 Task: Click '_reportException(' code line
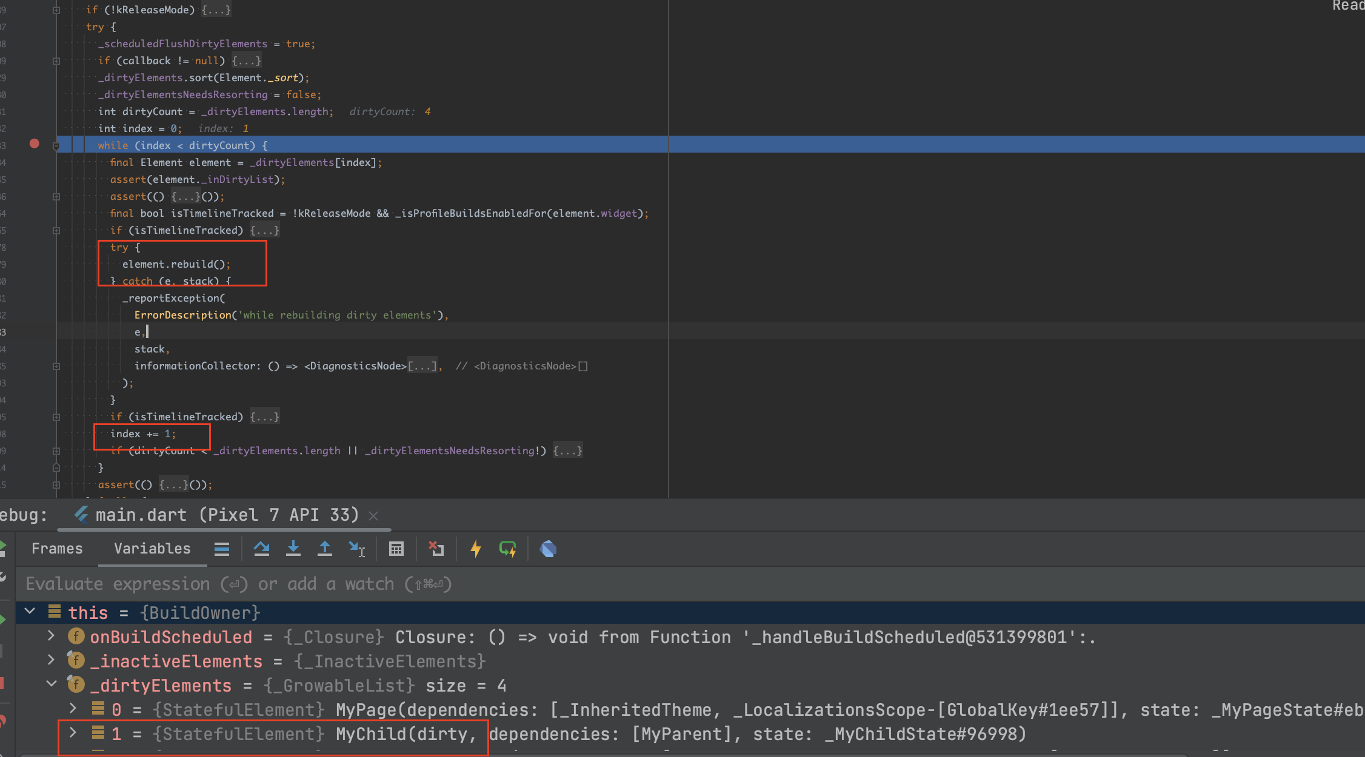pyautogui.click(x=174, y=298)
